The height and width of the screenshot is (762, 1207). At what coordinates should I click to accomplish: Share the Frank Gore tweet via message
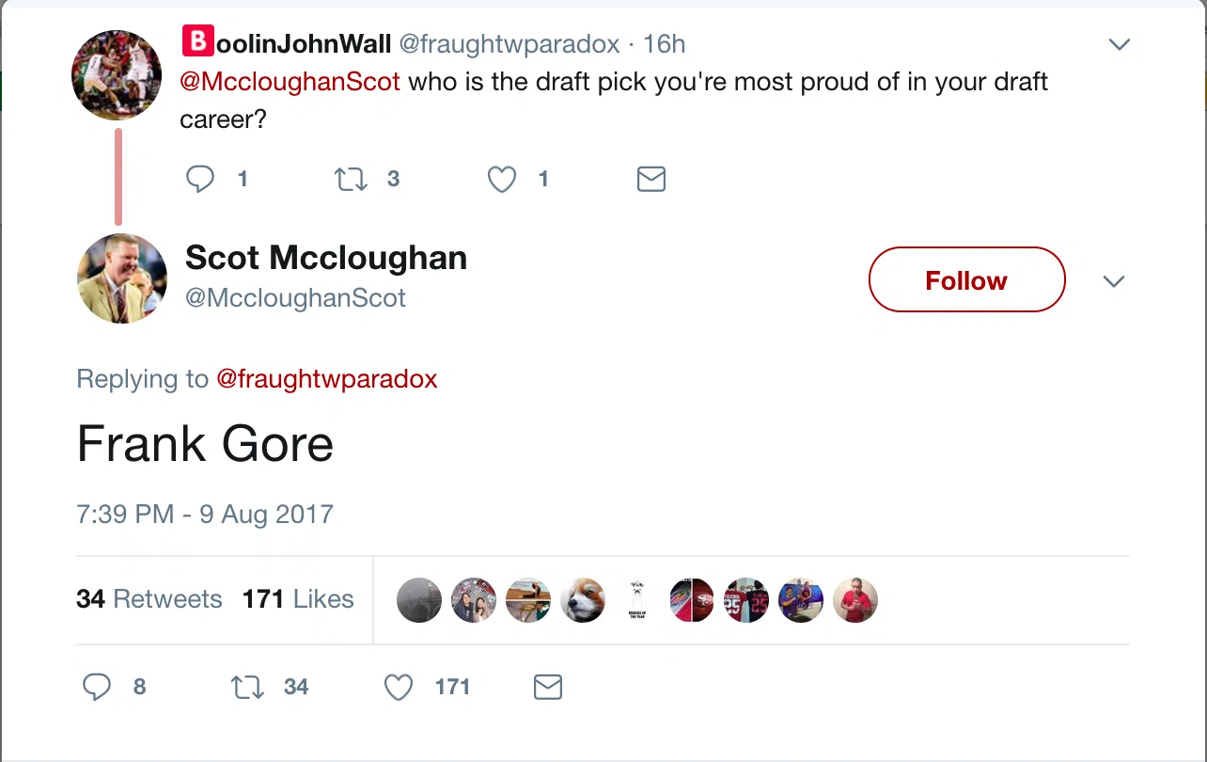(x=548, y=688)
